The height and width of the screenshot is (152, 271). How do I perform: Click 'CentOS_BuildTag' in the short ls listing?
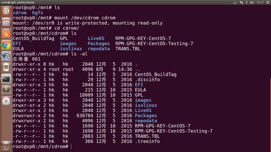click(33, 38)
